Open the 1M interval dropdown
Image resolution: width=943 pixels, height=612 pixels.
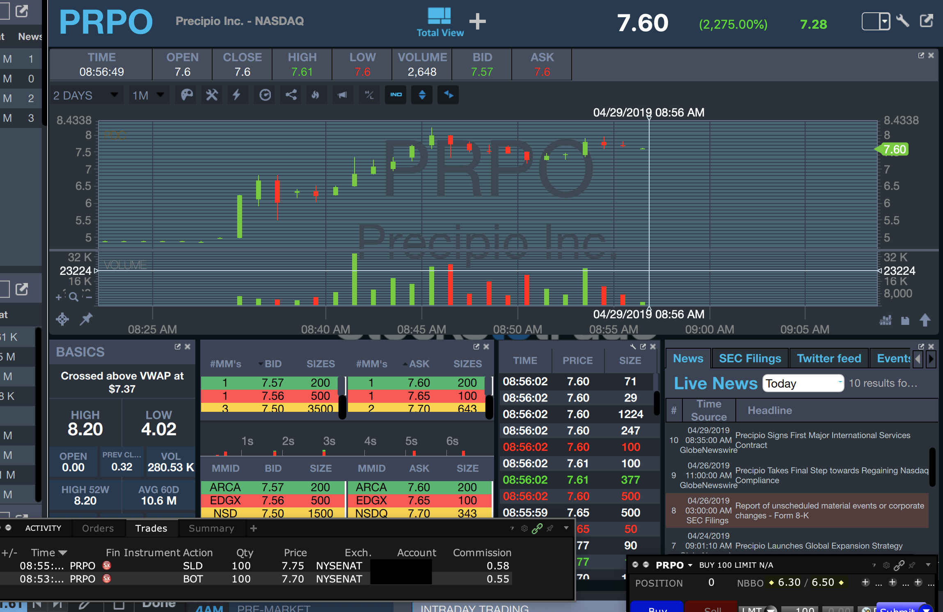(148, 95)
